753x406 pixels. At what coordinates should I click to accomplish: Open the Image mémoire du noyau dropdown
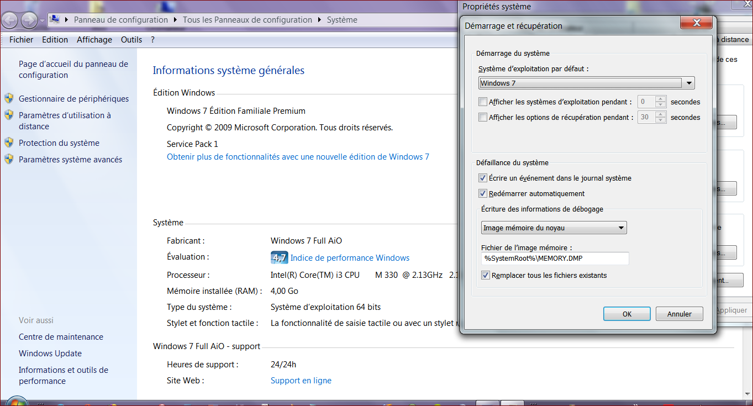pos(554,228)
